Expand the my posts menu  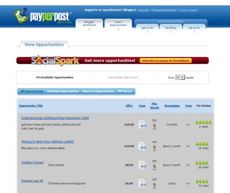coord(194,28)
